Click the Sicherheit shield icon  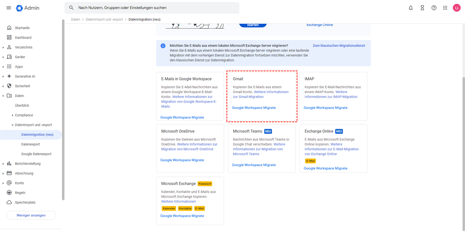point(9,86)
